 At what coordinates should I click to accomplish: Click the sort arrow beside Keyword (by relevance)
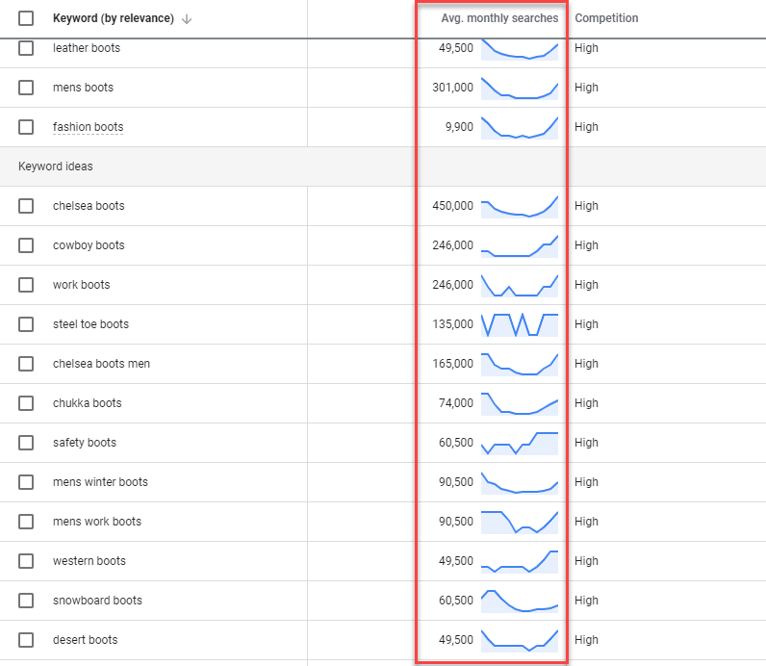[187, 19]
